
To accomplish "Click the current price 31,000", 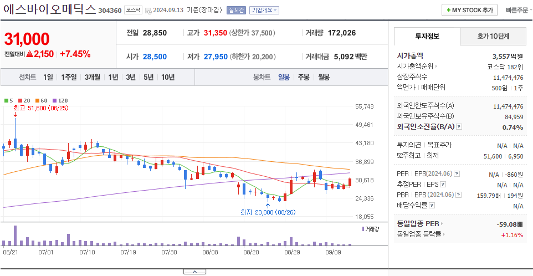I will coord(27,39).
